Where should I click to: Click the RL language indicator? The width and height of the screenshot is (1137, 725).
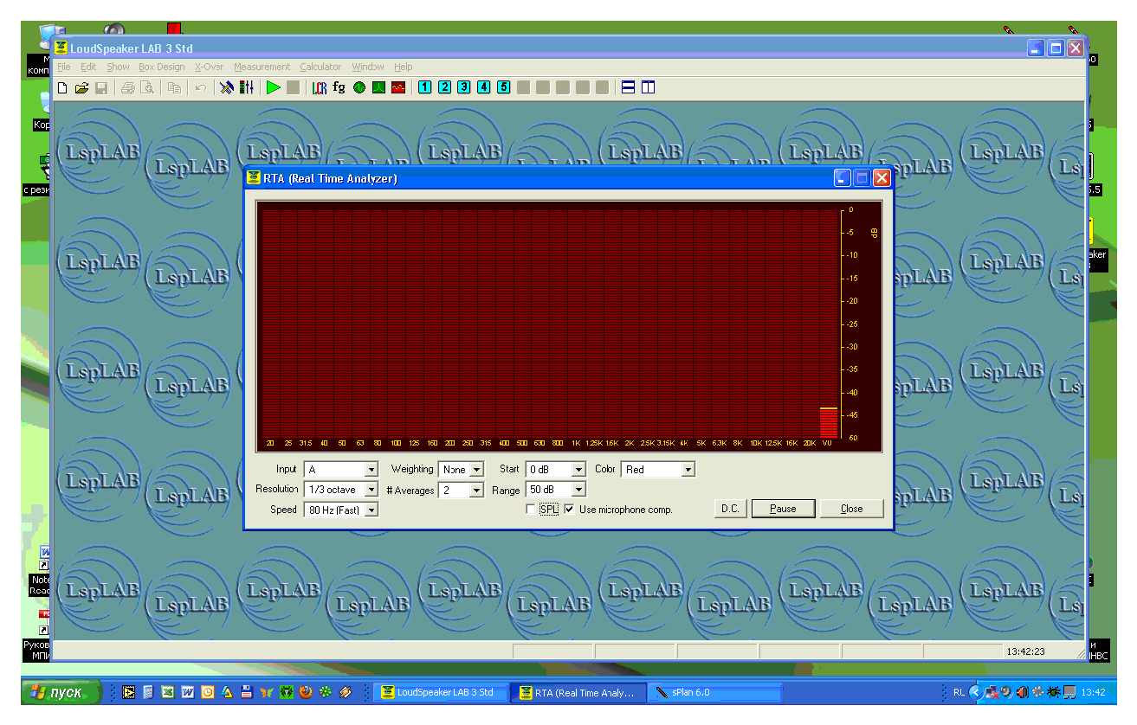(959, 692)
